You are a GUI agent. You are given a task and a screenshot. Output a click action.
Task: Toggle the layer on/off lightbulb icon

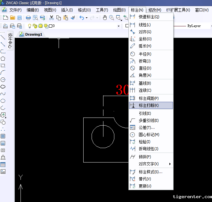pos(29,26)
